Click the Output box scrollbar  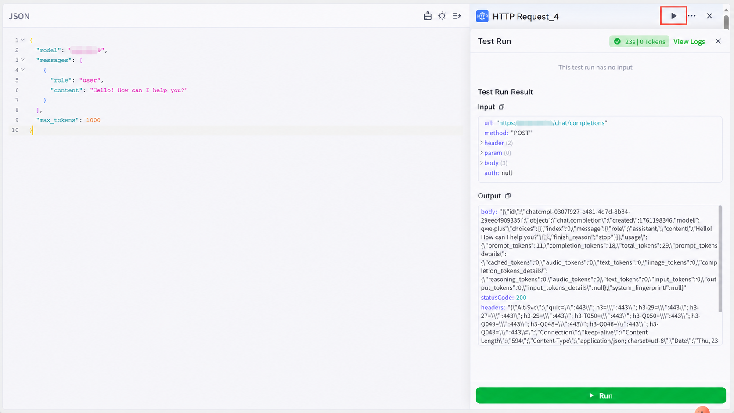pyautogui.click(x=720, y=259)
